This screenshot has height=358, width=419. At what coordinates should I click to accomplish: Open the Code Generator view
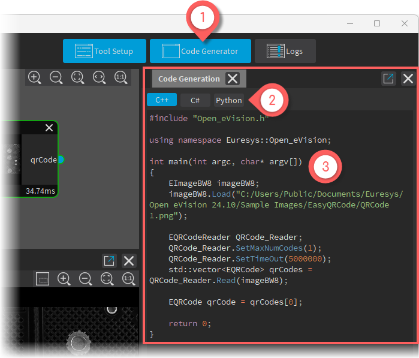click(x=200, y=51)
